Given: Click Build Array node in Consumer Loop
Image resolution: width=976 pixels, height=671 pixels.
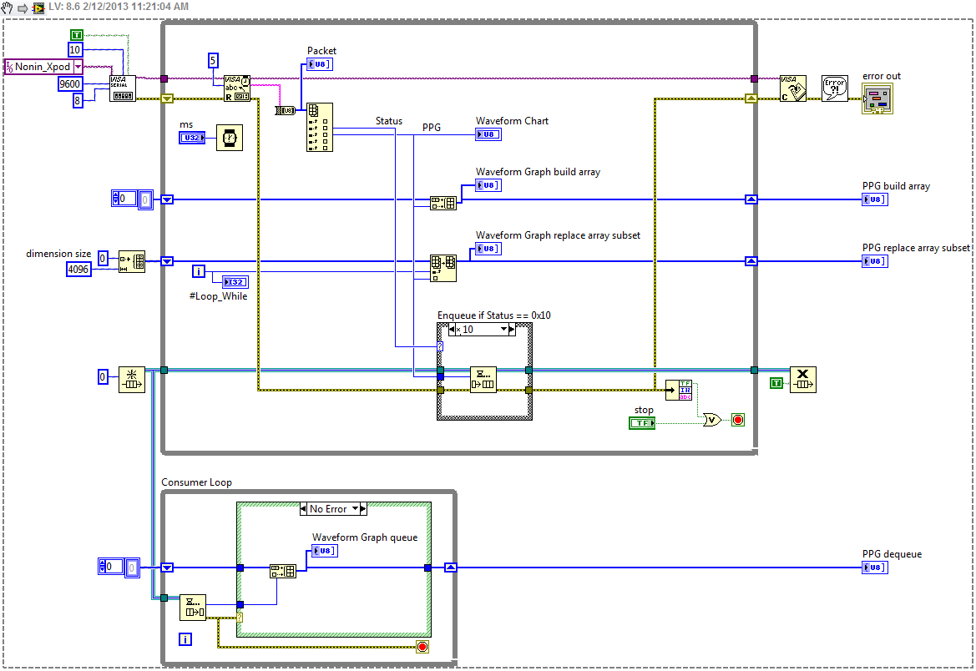Looking at the screenshot, I should click(283, 571).
